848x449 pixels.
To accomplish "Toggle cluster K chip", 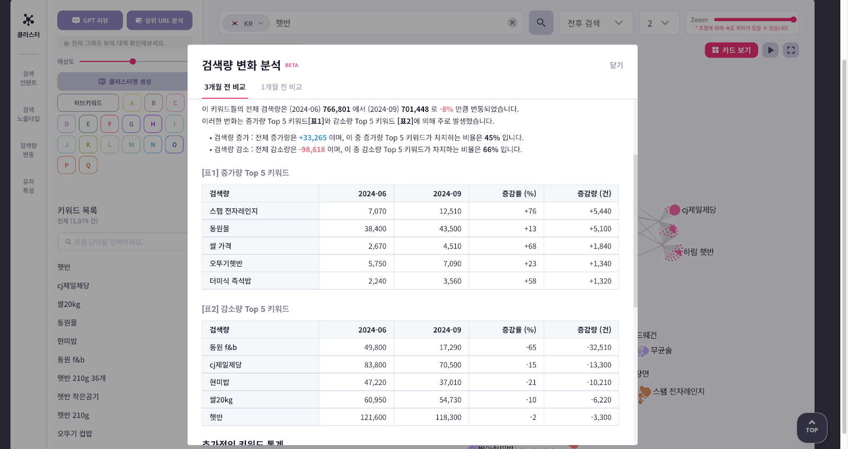I will click(88, 144).
